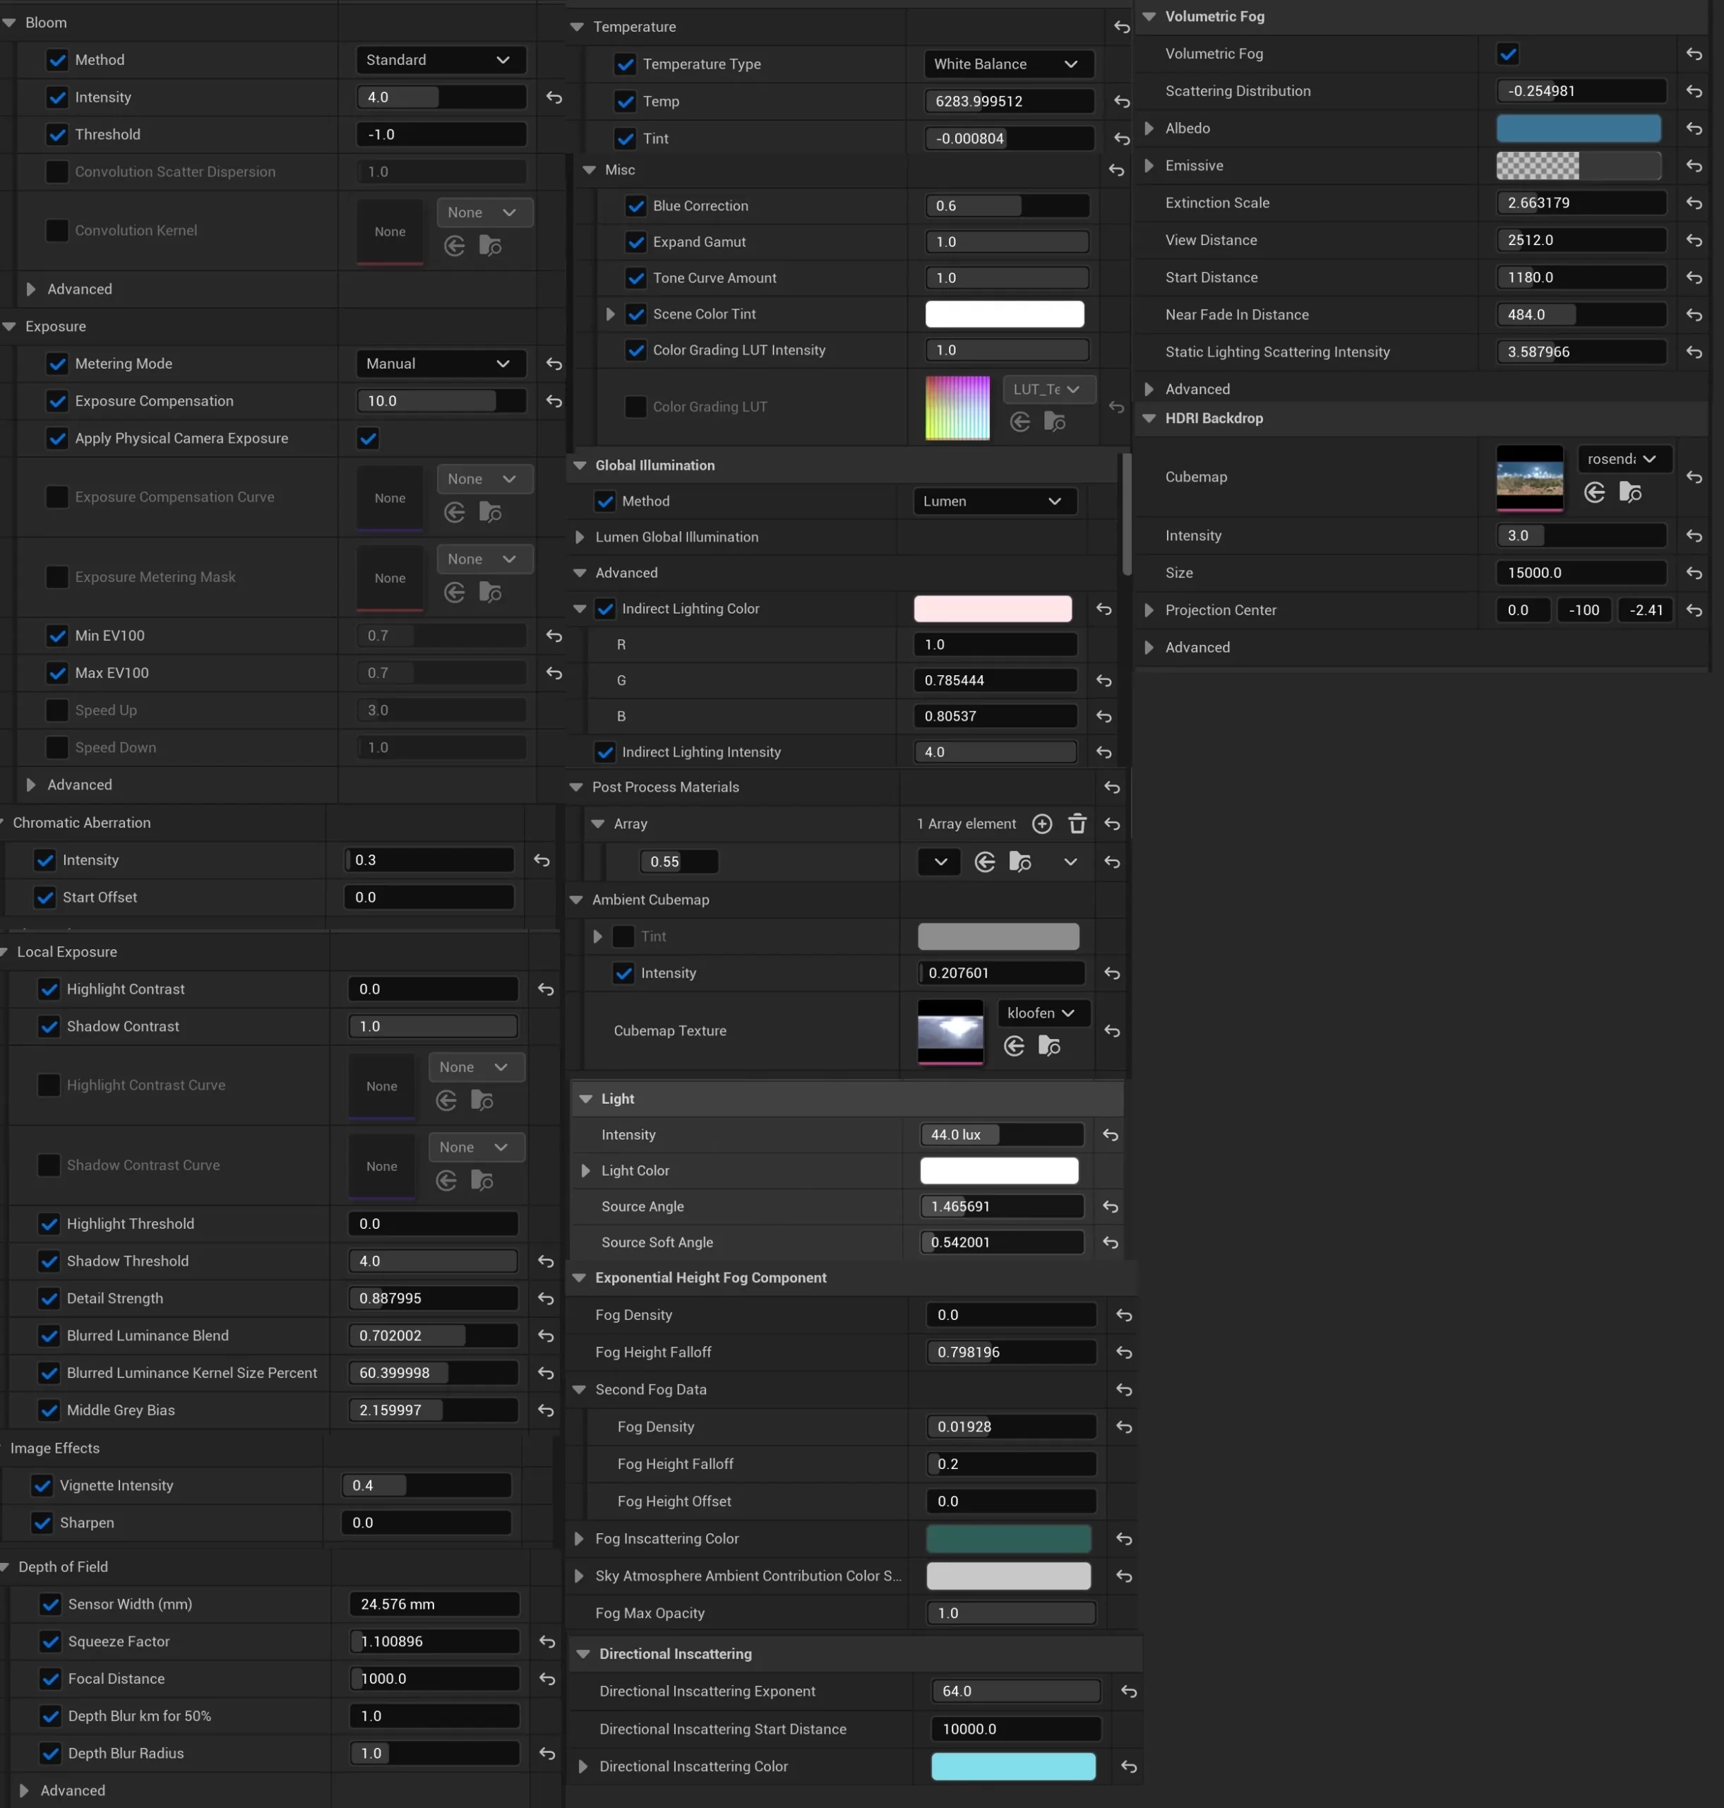This screenshot has height=1808, width=1724.
Task: Disable the Volumetric Fog checkbox
Action: click(x=1508, y=53)
